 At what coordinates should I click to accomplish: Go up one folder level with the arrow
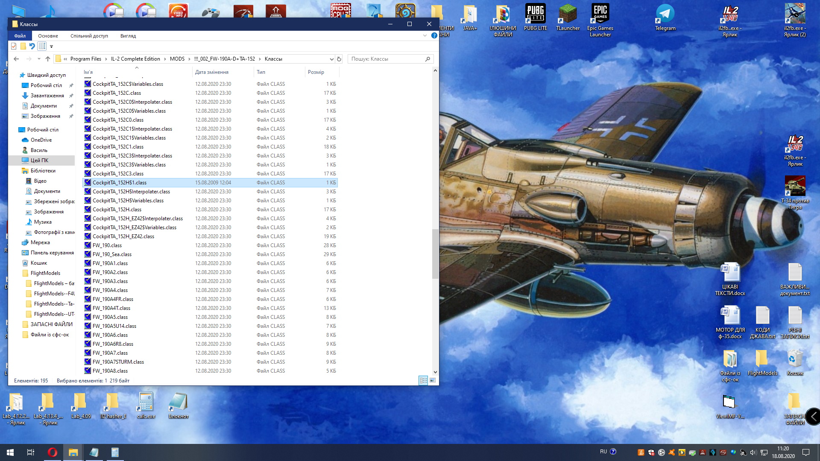(48, 59)
